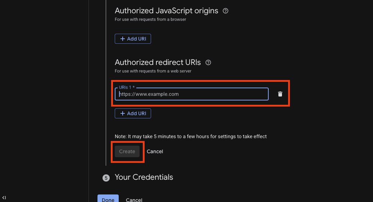Click the URIs 1 field label
Viewport: 373px width, 202px height.
coord(127,88)
